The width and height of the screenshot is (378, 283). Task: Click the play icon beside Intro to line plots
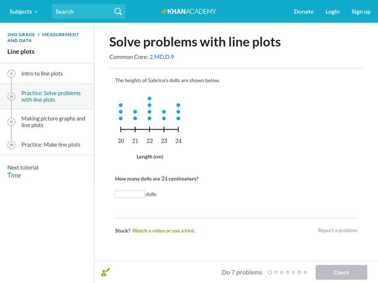tap(11, 74)
